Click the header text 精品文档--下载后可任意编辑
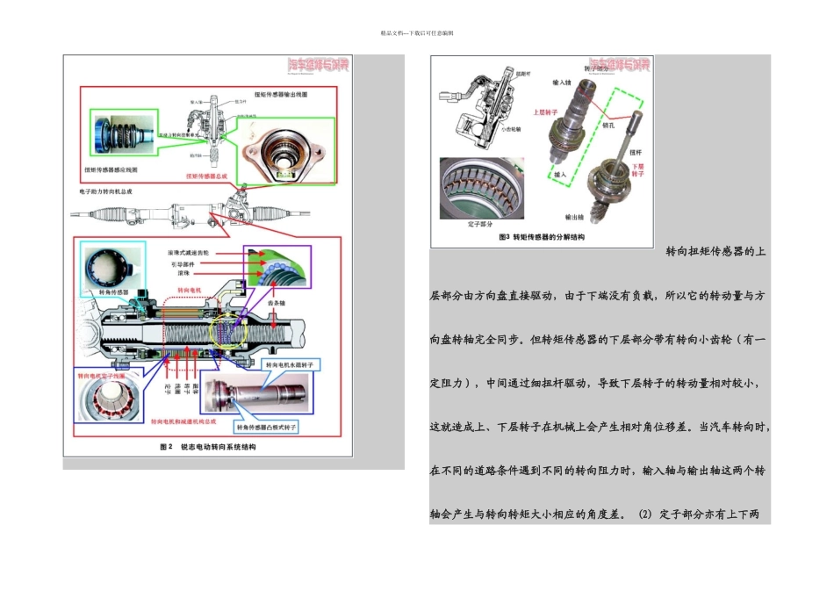 click(x=417, y=33)
